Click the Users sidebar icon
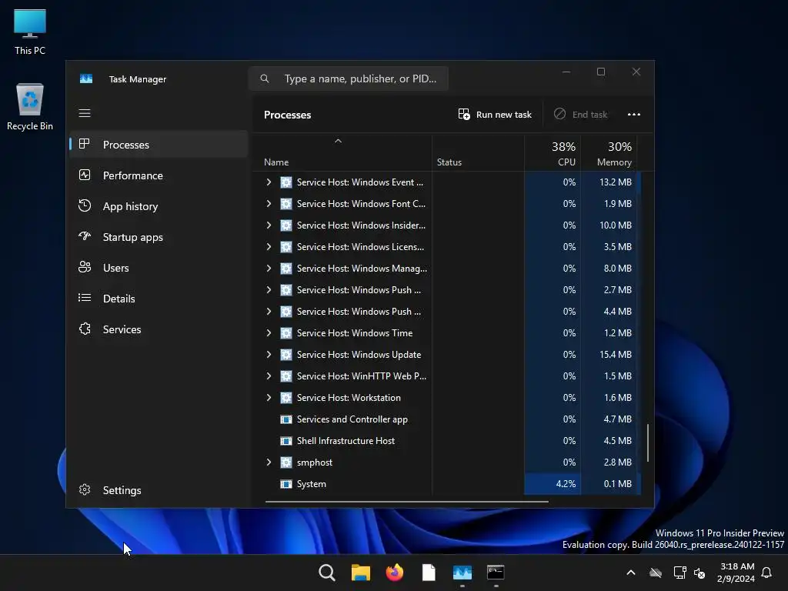This screenshot has height=591, width=788. [x=85, y=267]
